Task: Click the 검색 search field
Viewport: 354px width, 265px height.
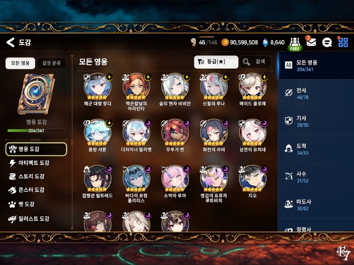Action: [256, 62]
